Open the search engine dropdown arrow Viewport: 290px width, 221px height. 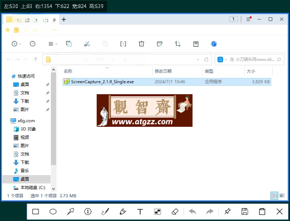(226, 60)
